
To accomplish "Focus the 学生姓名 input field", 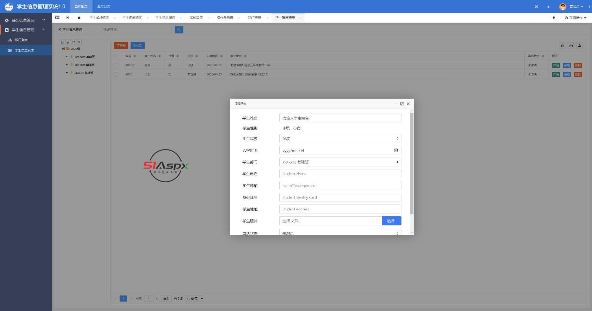I will pos(340,118).
